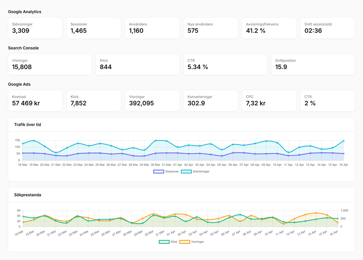
Task: Select the Sessioner metric card
Action: coord(94,28)
